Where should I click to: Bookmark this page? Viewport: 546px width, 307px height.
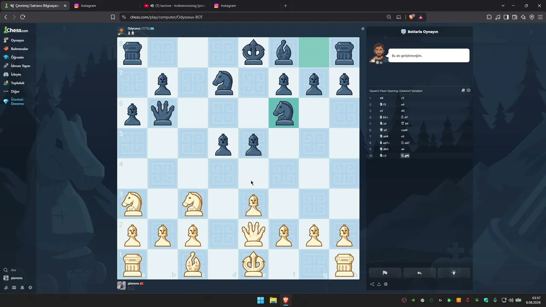[x=113, y=17]
